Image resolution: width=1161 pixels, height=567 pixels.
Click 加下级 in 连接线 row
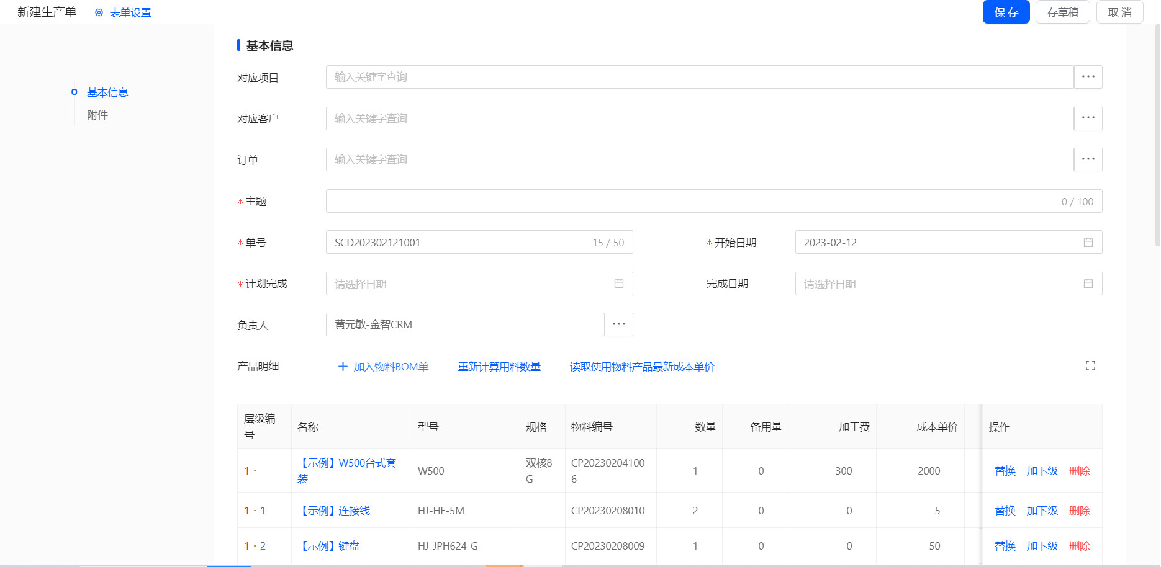(x=1042, y=511)
